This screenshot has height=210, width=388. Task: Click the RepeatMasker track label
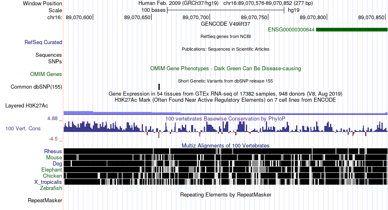point(45,200)
